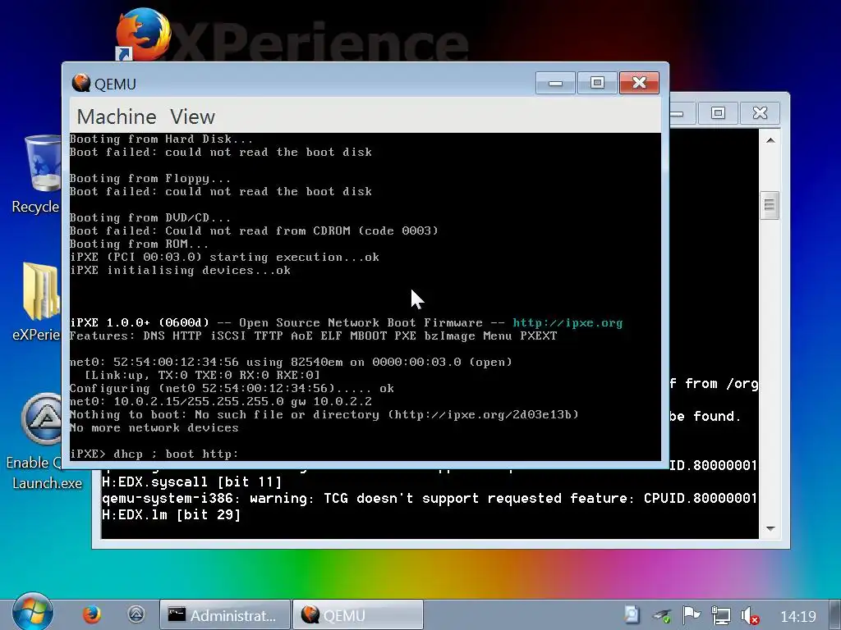This screenshot has height=630, width=841.
Task: Click the 'Booting from Floppy...' line
Action: 150,178
